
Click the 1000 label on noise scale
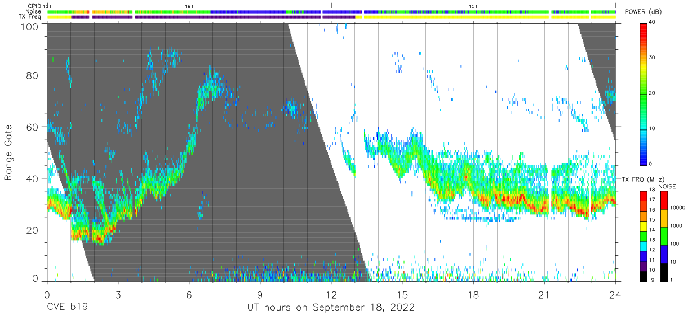677,226
